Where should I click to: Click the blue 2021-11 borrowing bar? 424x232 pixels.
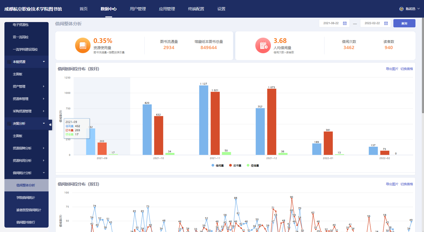(204, 120)
